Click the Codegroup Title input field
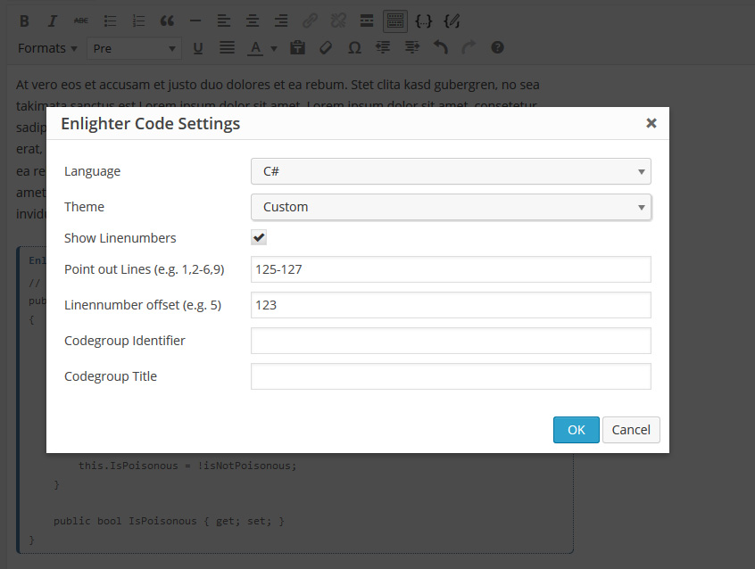This screenshot has height=569, width=755. [x=451, y=376]
